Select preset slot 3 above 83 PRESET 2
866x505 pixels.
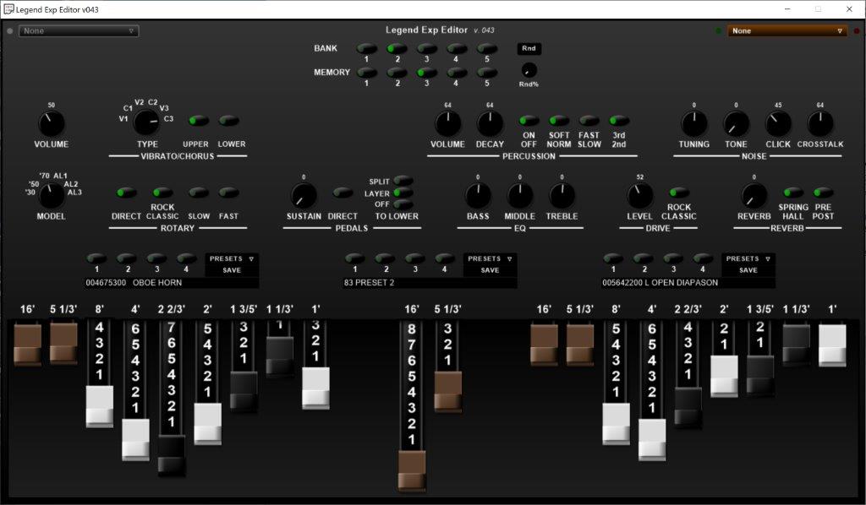[x=414, y=258]
